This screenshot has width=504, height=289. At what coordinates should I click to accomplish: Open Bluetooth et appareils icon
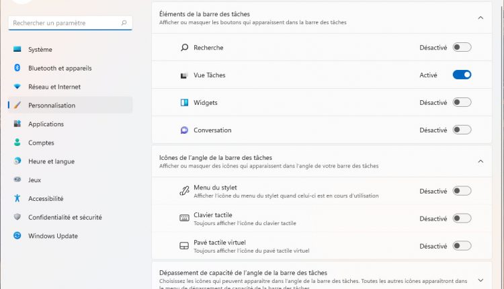click(x=17, y=68)
